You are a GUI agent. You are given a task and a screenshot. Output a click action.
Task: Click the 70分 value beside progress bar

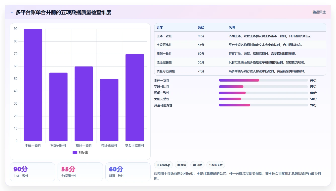[x=313, y=105]
